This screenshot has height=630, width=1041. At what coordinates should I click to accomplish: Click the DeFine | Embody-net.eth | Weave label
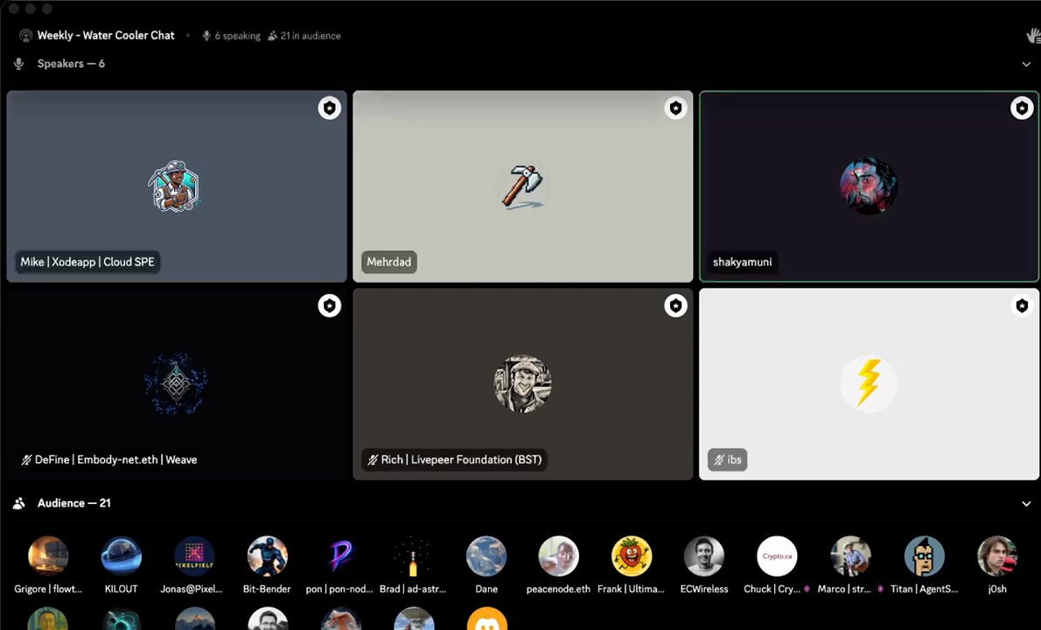pyautogui.click(x=109, y=459)
